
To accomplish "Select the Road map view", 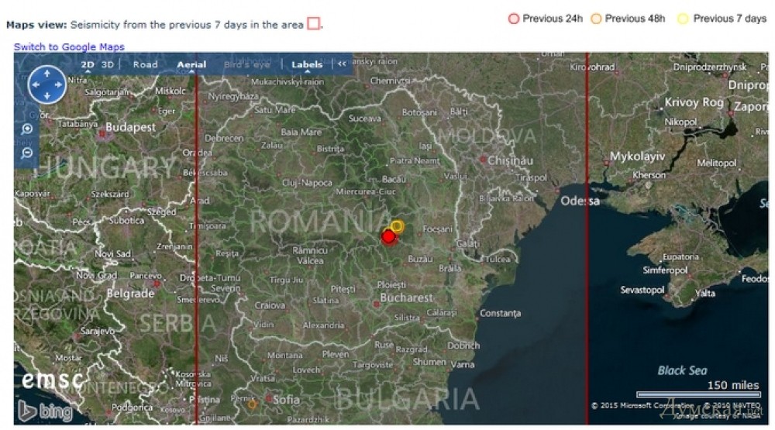I will click(x=145, y=65).
